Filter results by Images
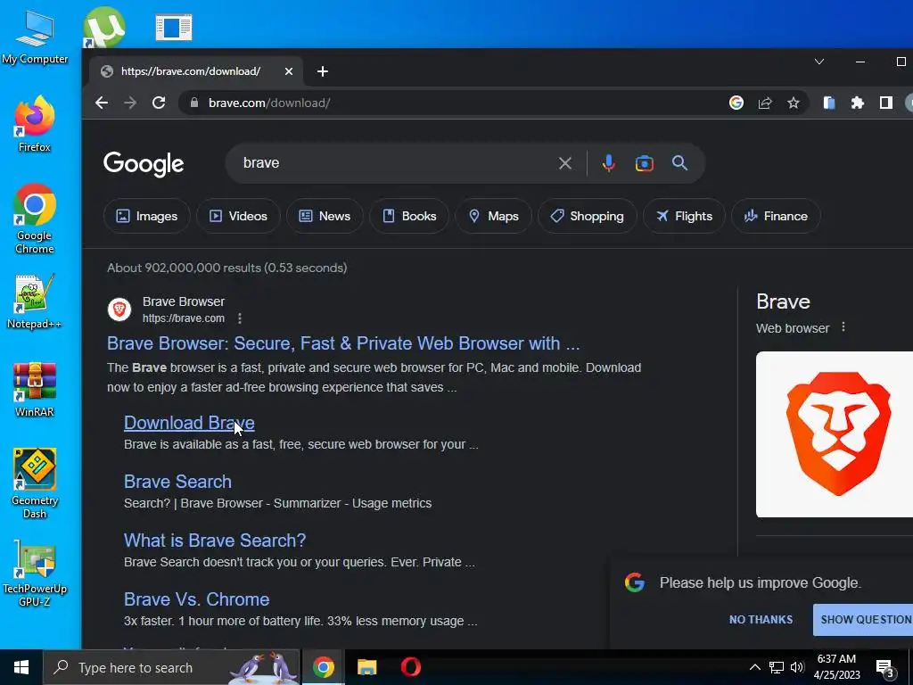Image resolution: width=913 pixels, height=685 pixels. (147, 216)
